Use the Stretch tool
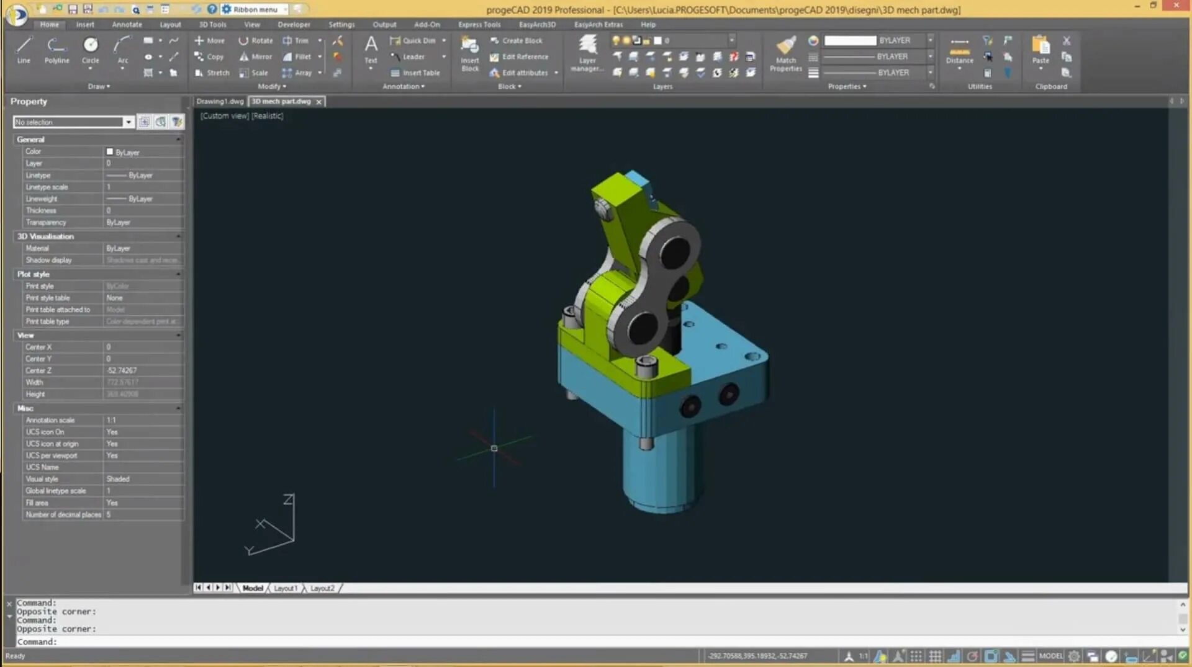 (x=212, y=73)
